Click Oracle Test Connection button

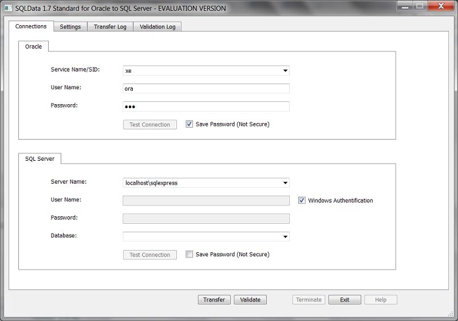[150, 125]
